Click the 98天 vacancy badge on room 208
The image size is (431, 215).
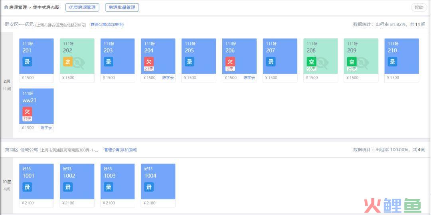tap(311, 69)
